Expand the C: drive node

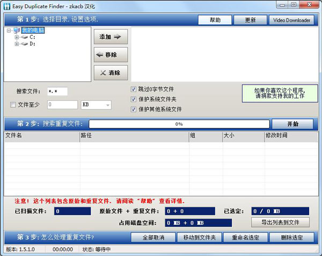coord(17,37)
